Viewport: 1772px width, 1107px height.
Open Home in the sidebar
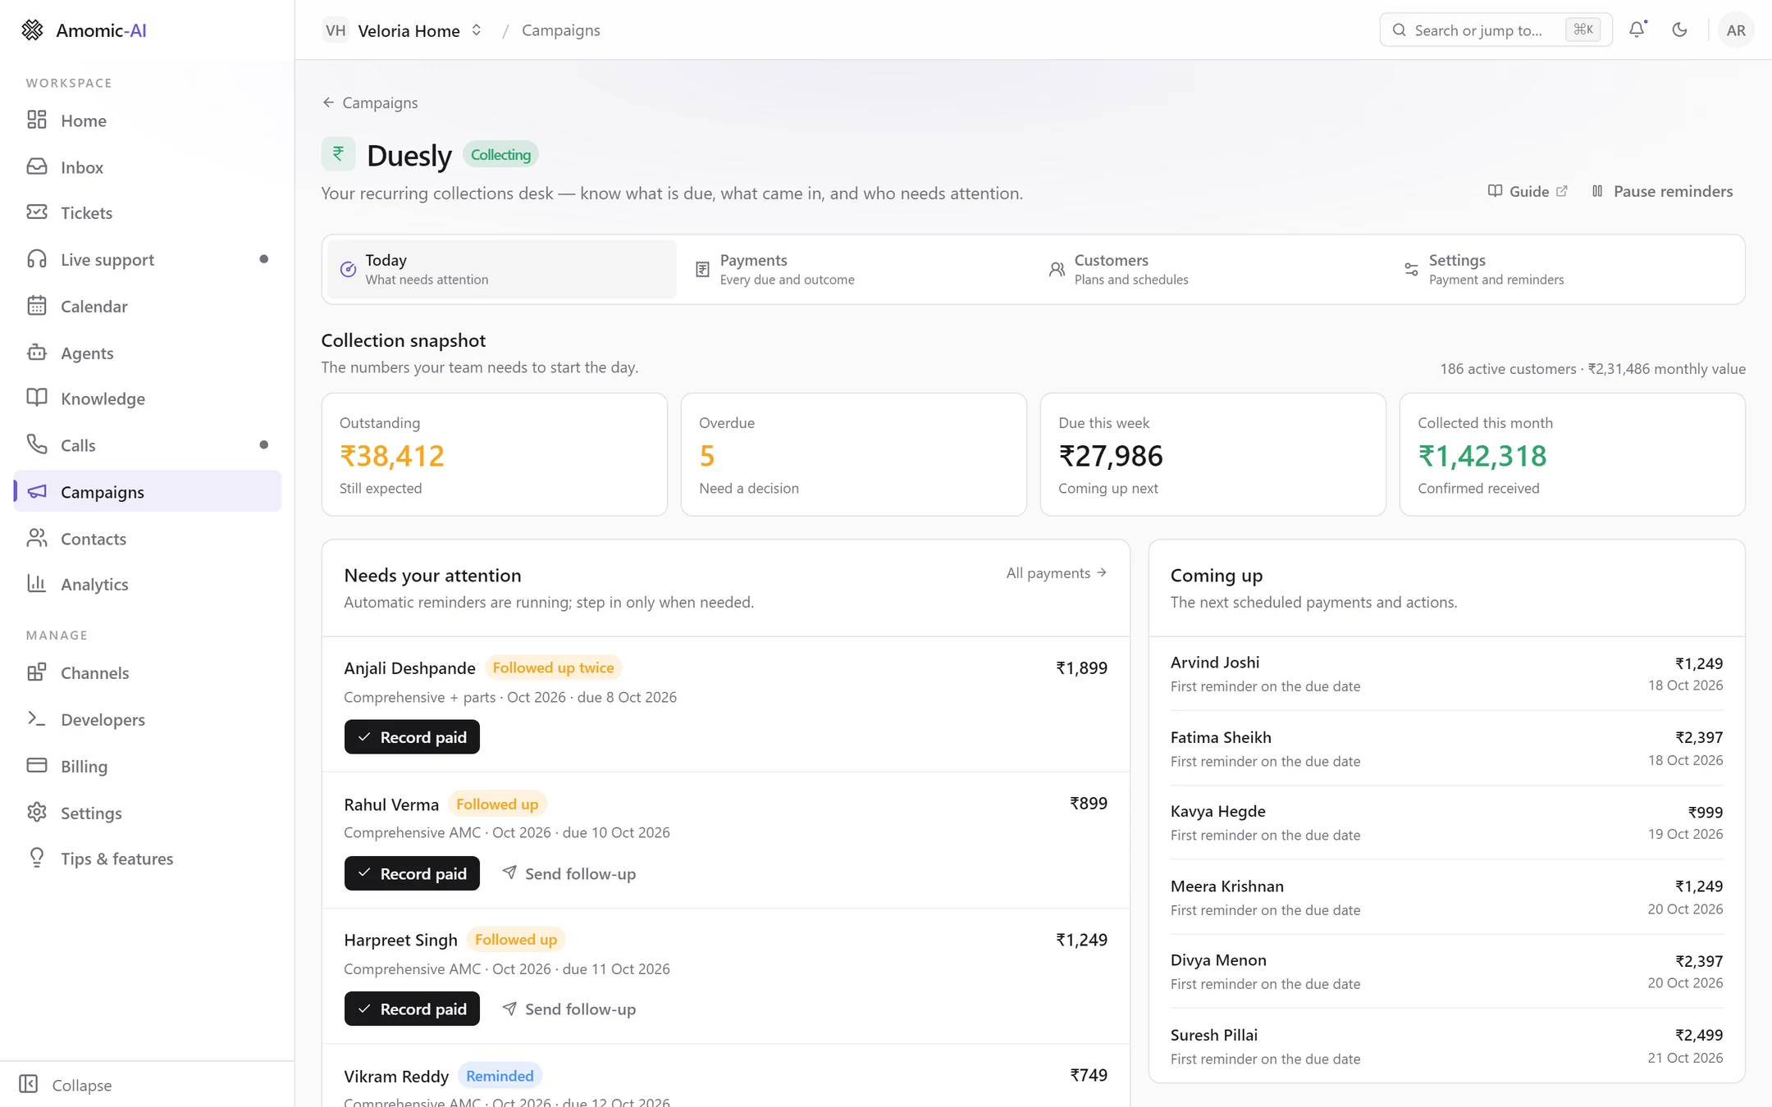(x=148, y=121)
